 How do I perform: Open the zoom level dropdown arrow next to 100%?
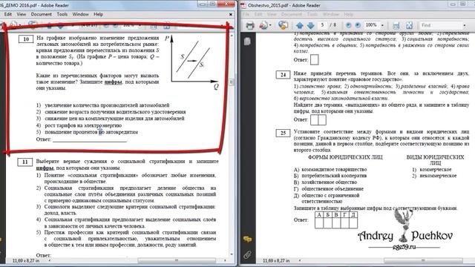point(382,25)
